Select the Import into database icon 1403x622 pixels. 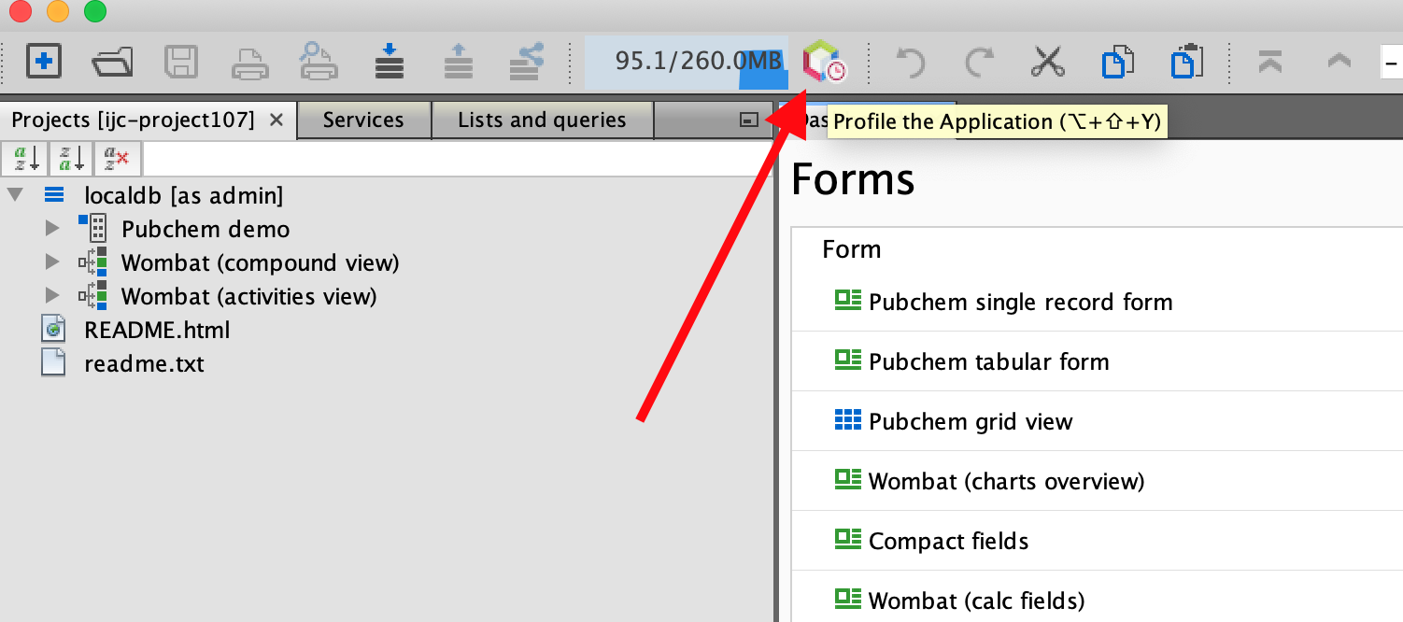coord(389,62)
